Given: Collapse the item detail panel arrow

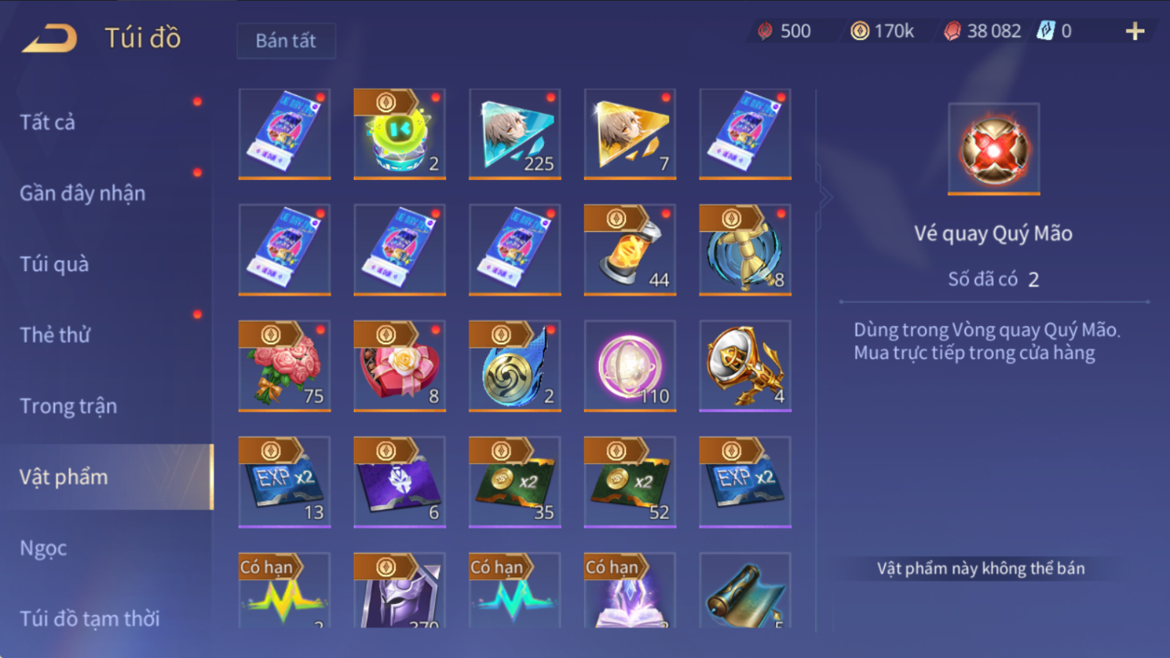Looking at the screenshot, I should (x=825, y=198).
